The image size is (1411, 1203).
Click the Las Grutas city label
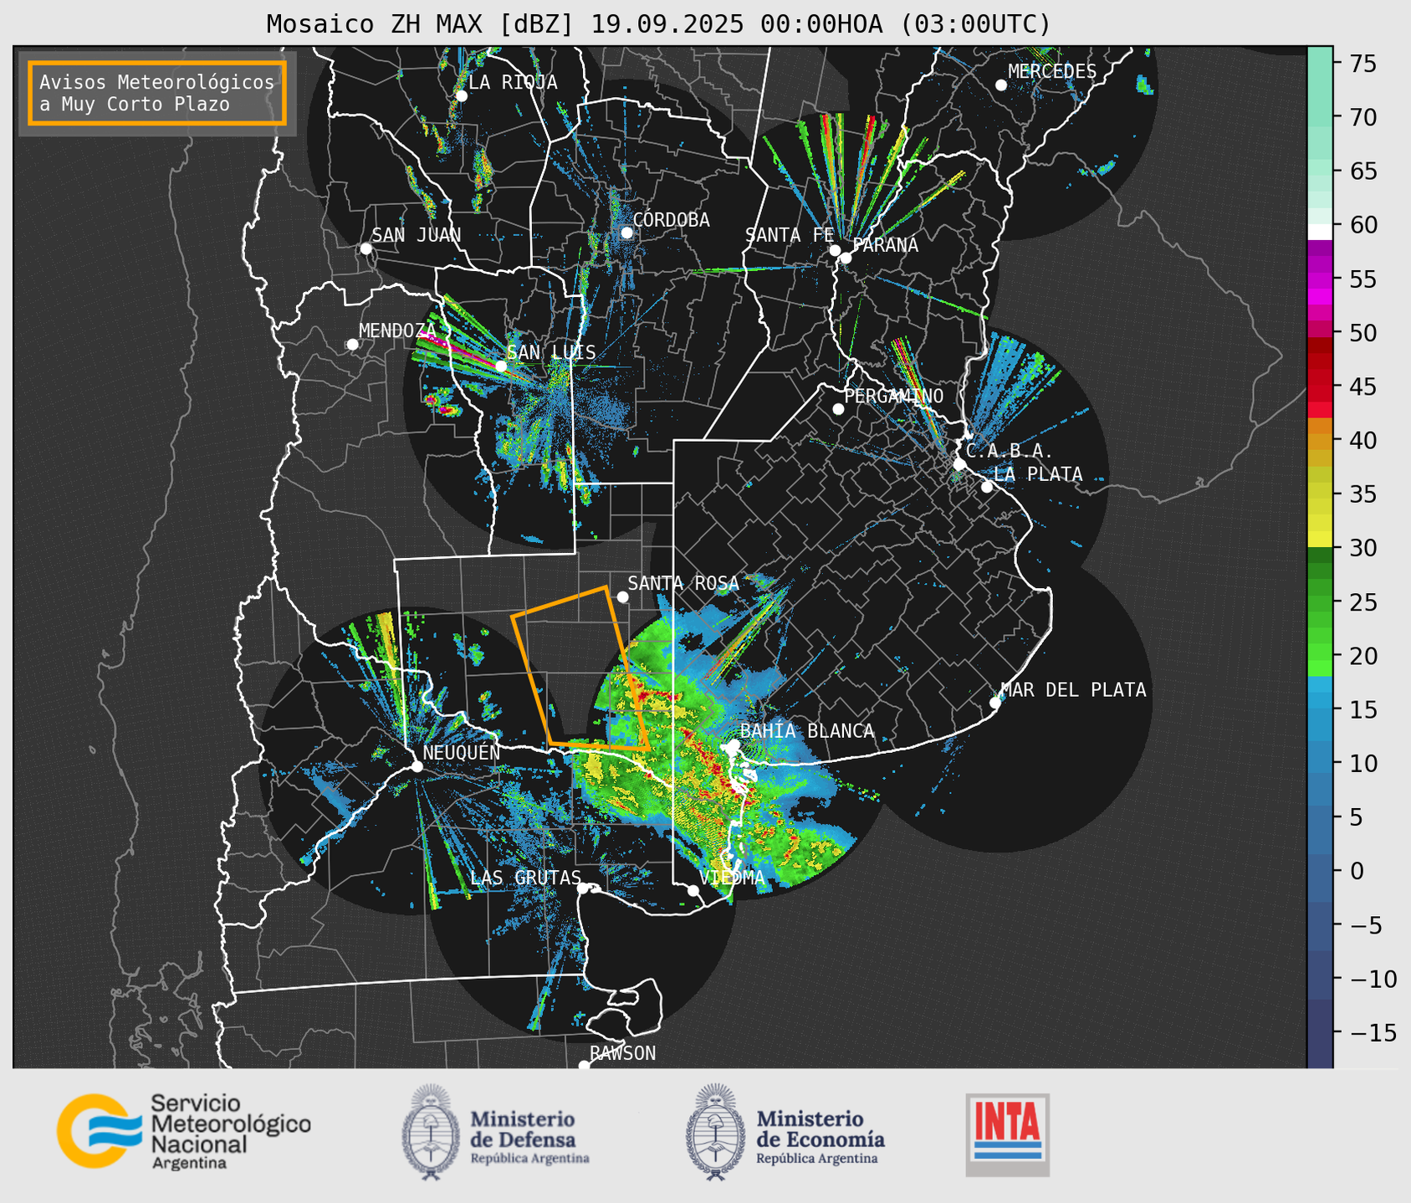click(x=525, y=878)
